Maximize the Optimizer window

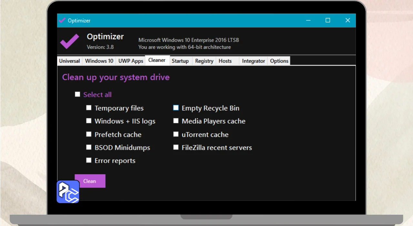coord(328,20)
